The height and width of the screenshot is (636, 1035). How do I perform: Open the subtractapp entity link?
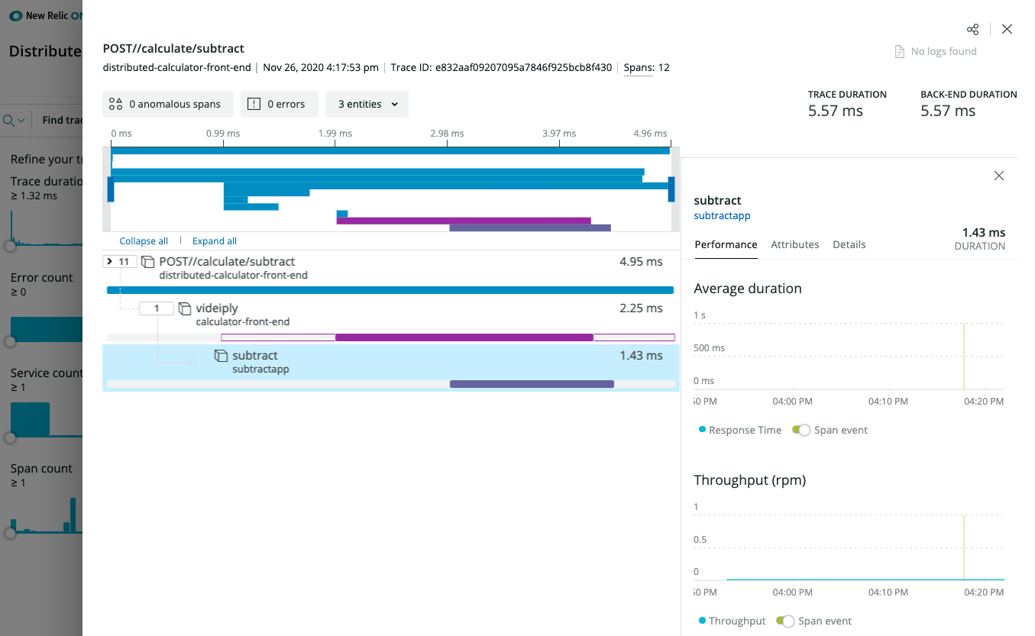click(721, 216)
